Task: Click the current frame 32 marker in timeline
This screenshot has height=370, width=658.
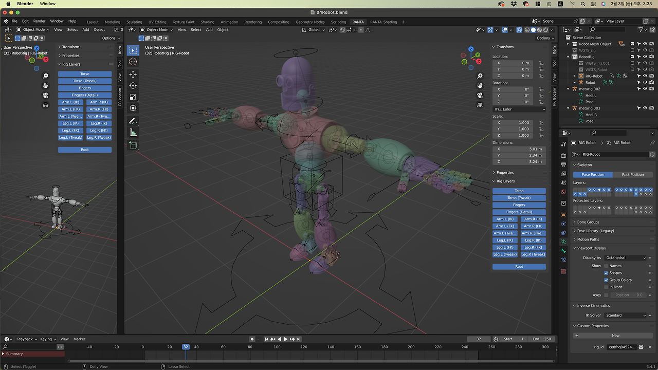Action: point(186,347)
